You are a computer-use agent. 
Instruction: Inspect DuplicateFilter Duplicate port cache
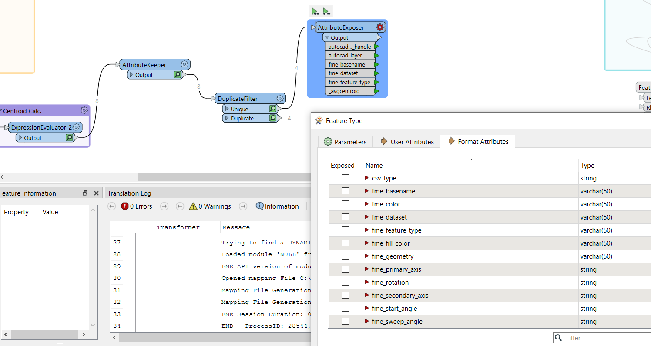[x=273, y=118]
